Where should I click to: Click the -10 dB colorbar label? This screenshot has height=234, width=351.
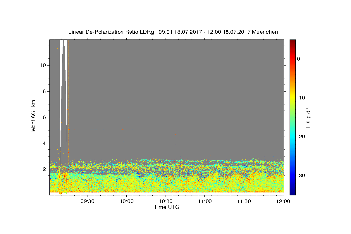coord(301,98)
